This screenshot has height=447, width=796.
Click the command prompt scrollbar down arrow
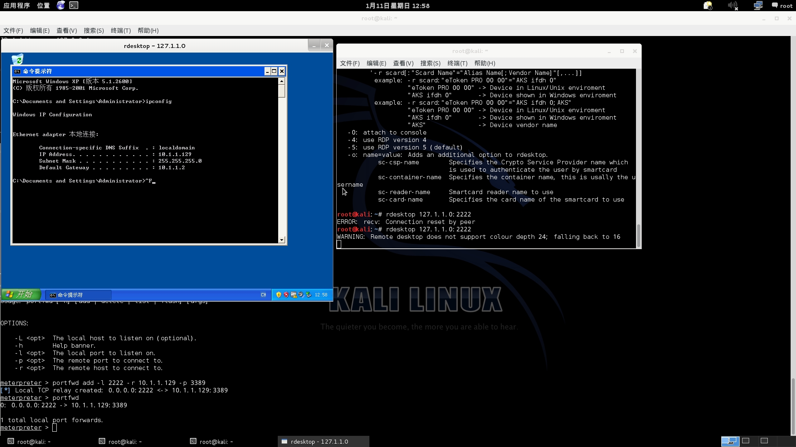[x=282, y=240]
